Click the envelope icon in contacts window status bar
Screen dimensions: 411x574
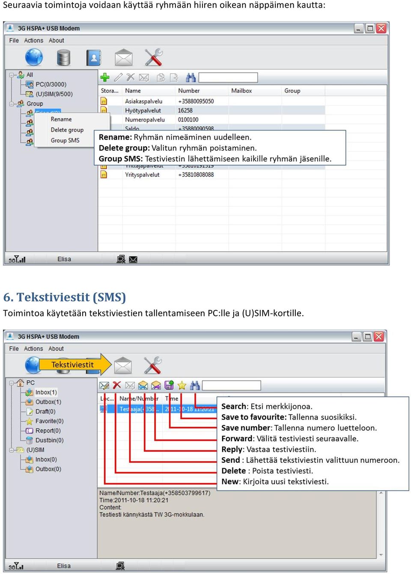133,259
